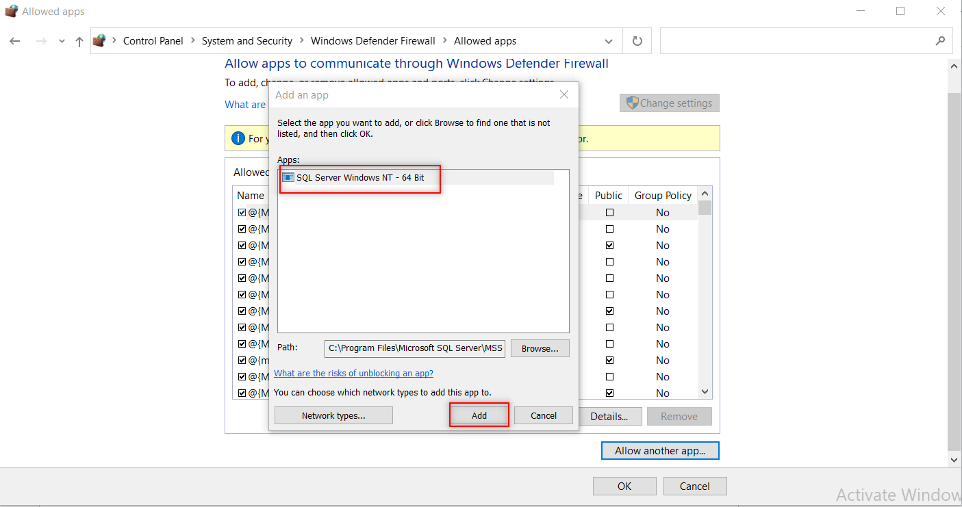Expand the address bar history dropdown
Image resolution: width=962 pixels, height=507 pixels.
pos(609,41)
